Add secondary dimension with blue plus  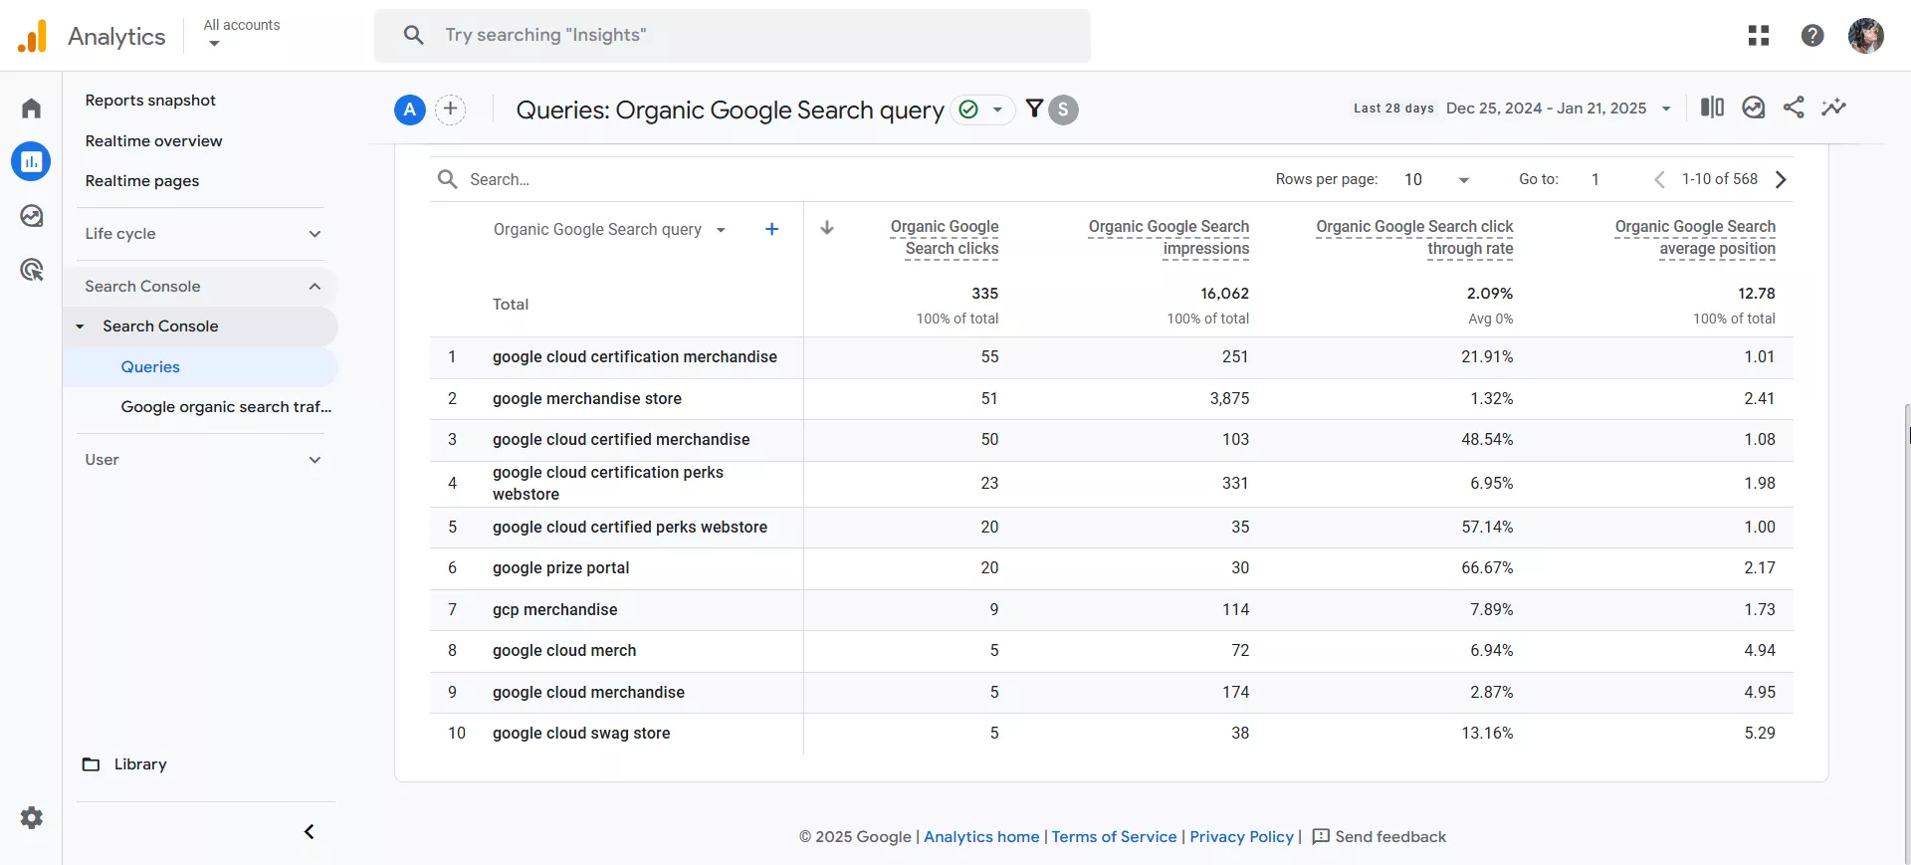771,229
